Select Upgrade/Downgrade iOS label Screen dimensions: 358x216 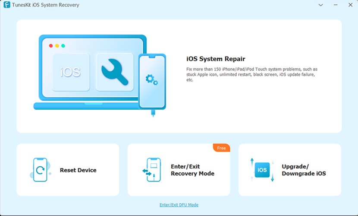(x=304, y=170)
